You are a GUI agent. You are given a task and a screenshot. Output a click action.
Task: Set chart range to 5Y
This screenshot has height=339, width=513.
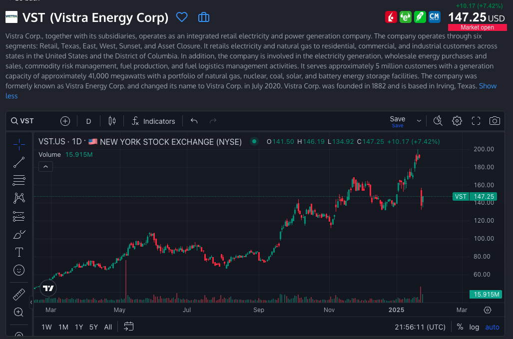pos(93,327)
